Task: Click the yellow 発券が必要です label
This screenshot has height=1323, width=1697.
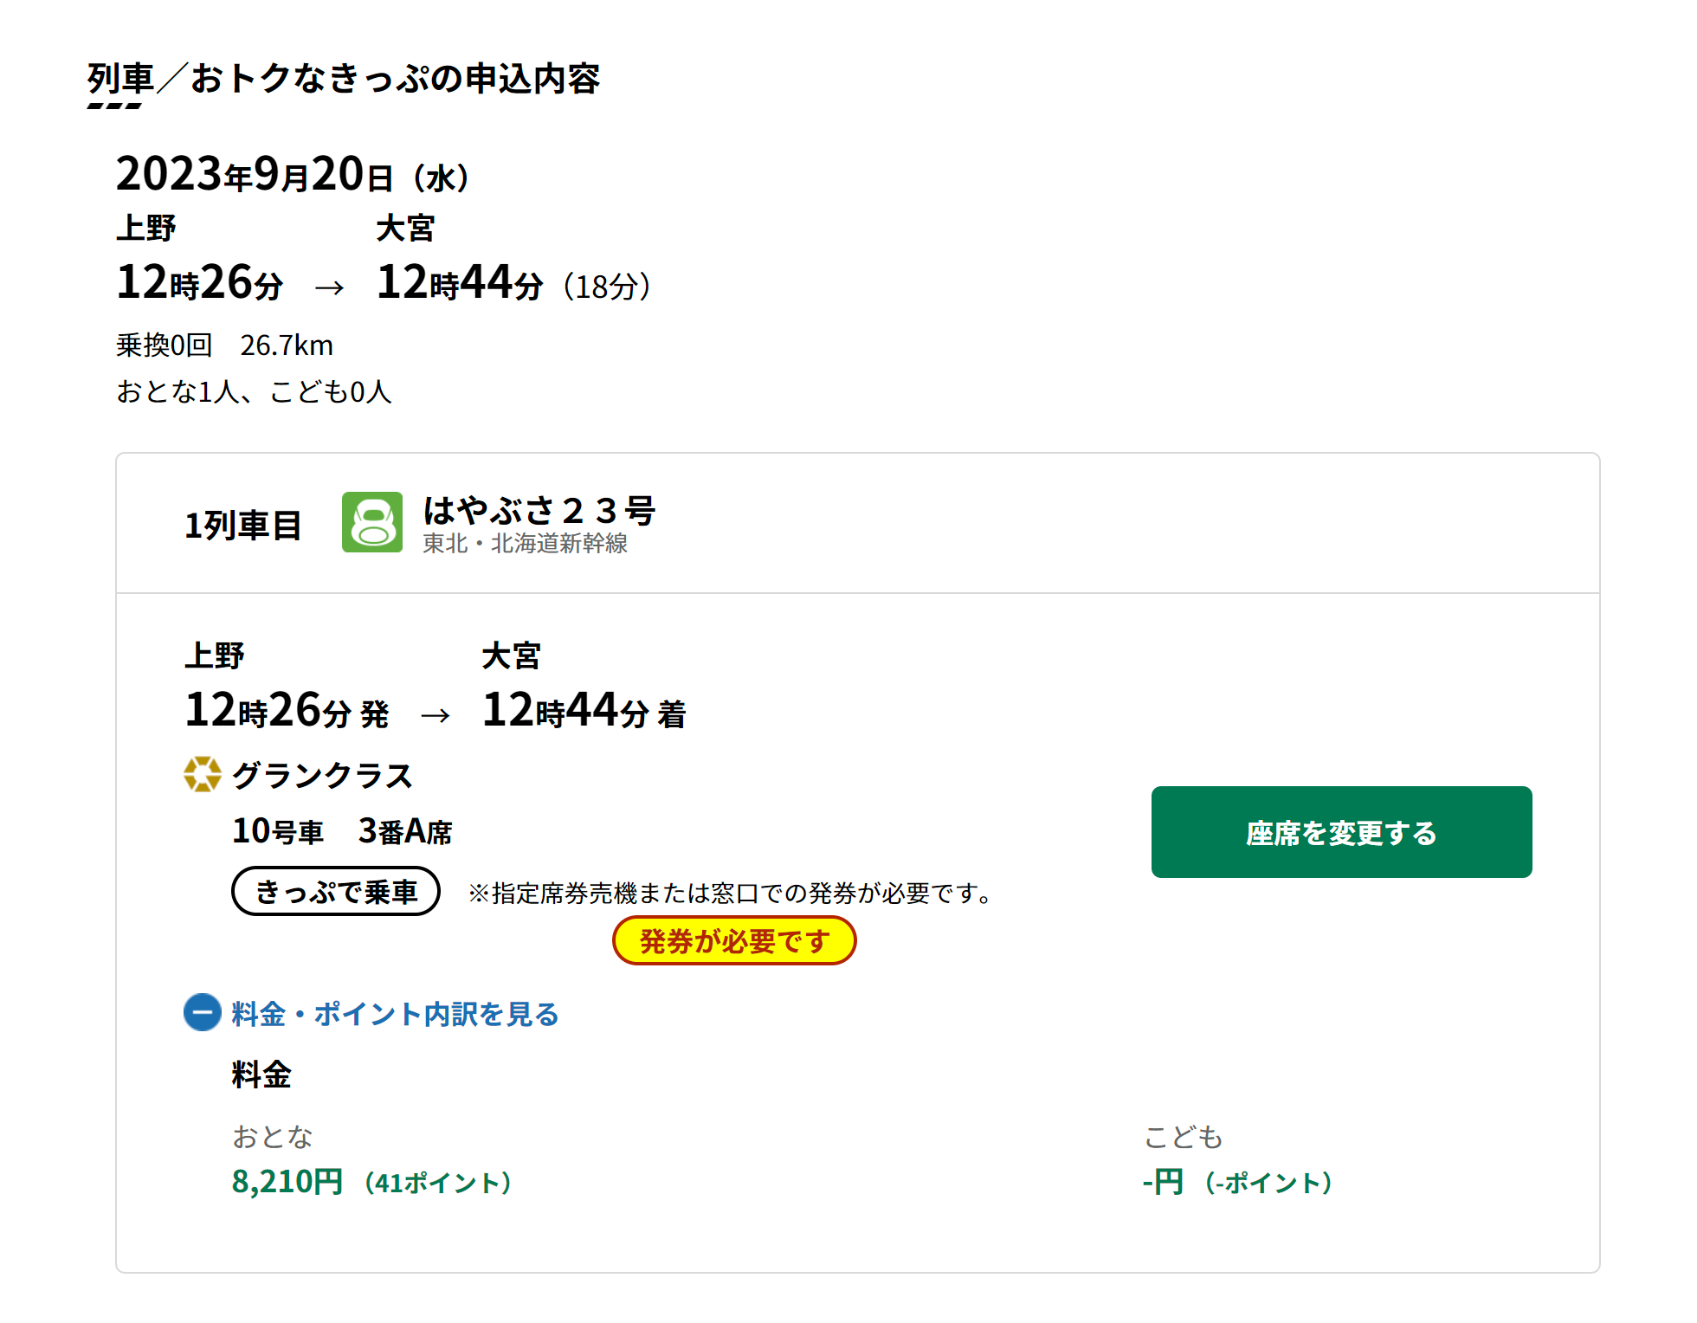Action: 734,940
